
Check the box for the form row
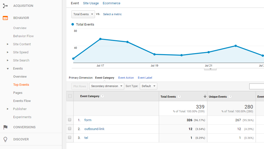(70, 120)
